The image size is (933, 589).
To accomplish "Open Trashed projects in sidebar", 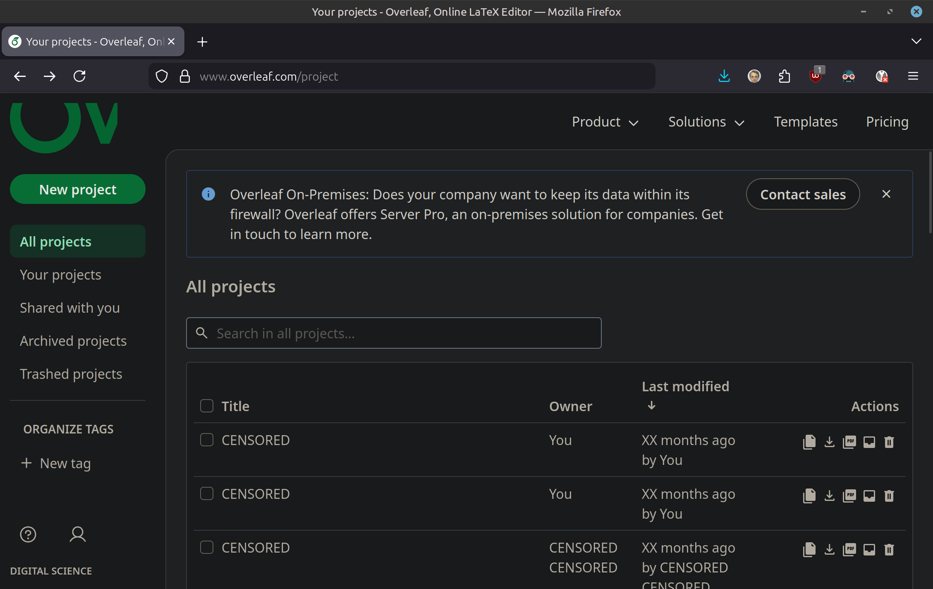I will click(x=71, y=374).
